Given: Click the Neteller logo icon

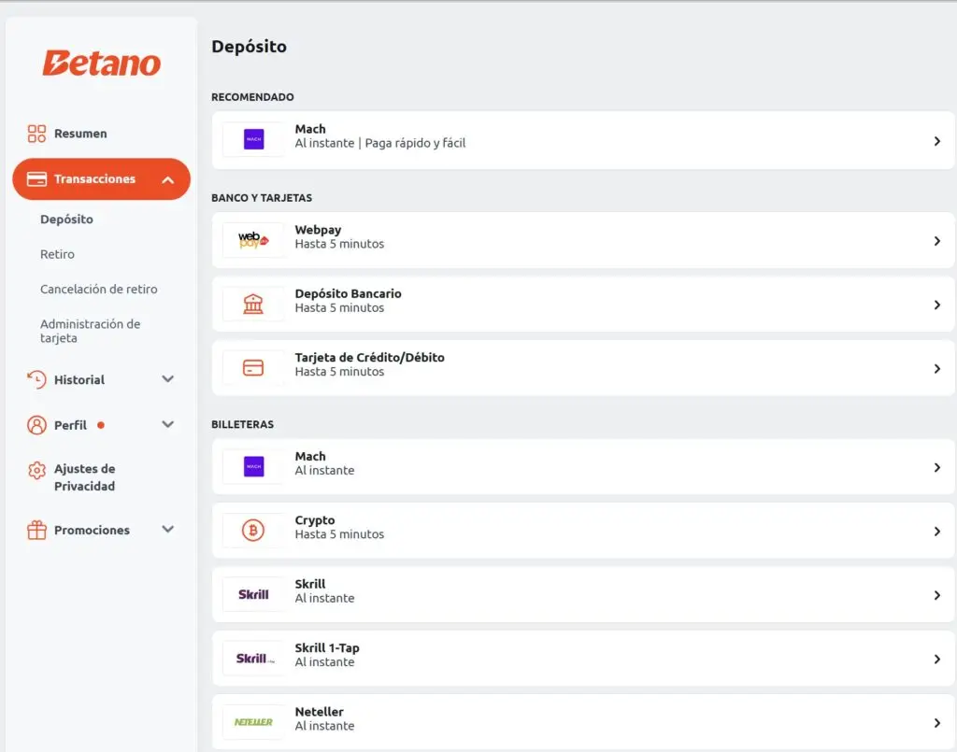Looking at the screenshot, I should [x=253, y=722].
